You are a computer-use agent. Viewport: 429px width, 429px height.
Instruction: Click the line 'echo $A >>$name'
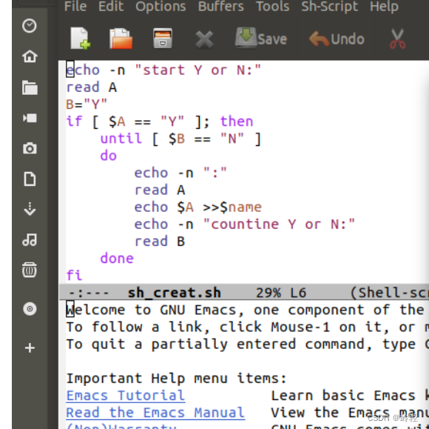point(197,207)
